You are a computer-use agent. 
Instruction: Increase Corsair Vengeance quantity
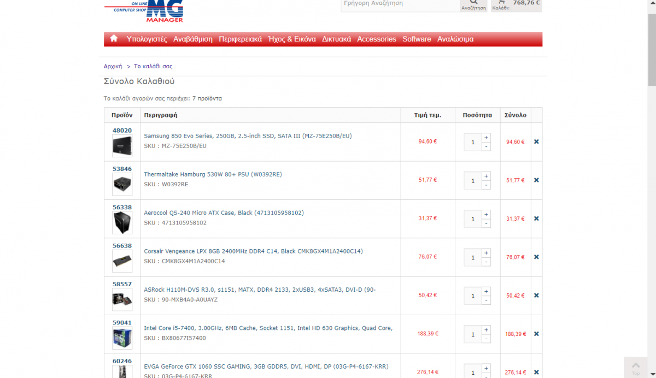(x=486, y=253)
